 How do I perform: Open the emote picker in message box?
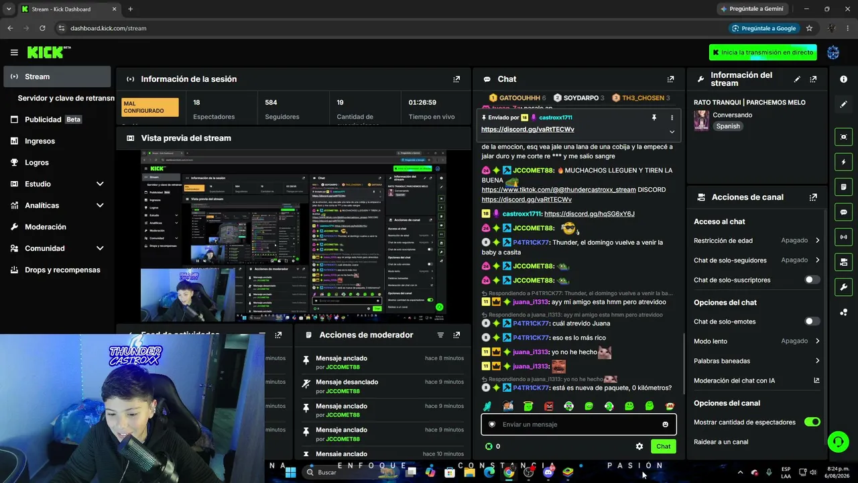(x=665, y=425)
